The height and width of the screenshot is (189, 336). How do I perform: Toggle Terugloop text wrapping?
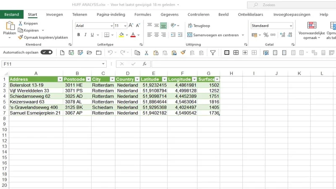click(199, 26)
